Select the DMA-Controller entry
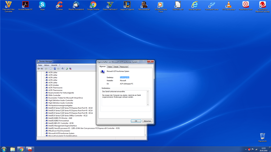The height and width of the screenshot is (152, 271). 55,95
